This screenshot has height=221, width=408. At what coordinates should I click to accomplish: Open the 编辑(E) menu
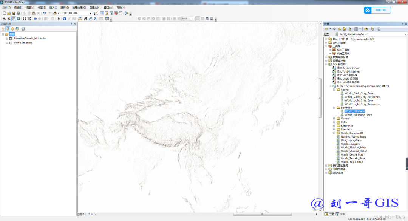point(18,8)
